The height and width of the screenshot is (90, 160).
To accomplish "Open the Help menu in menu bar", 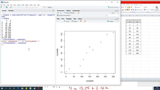I will 38,5.
